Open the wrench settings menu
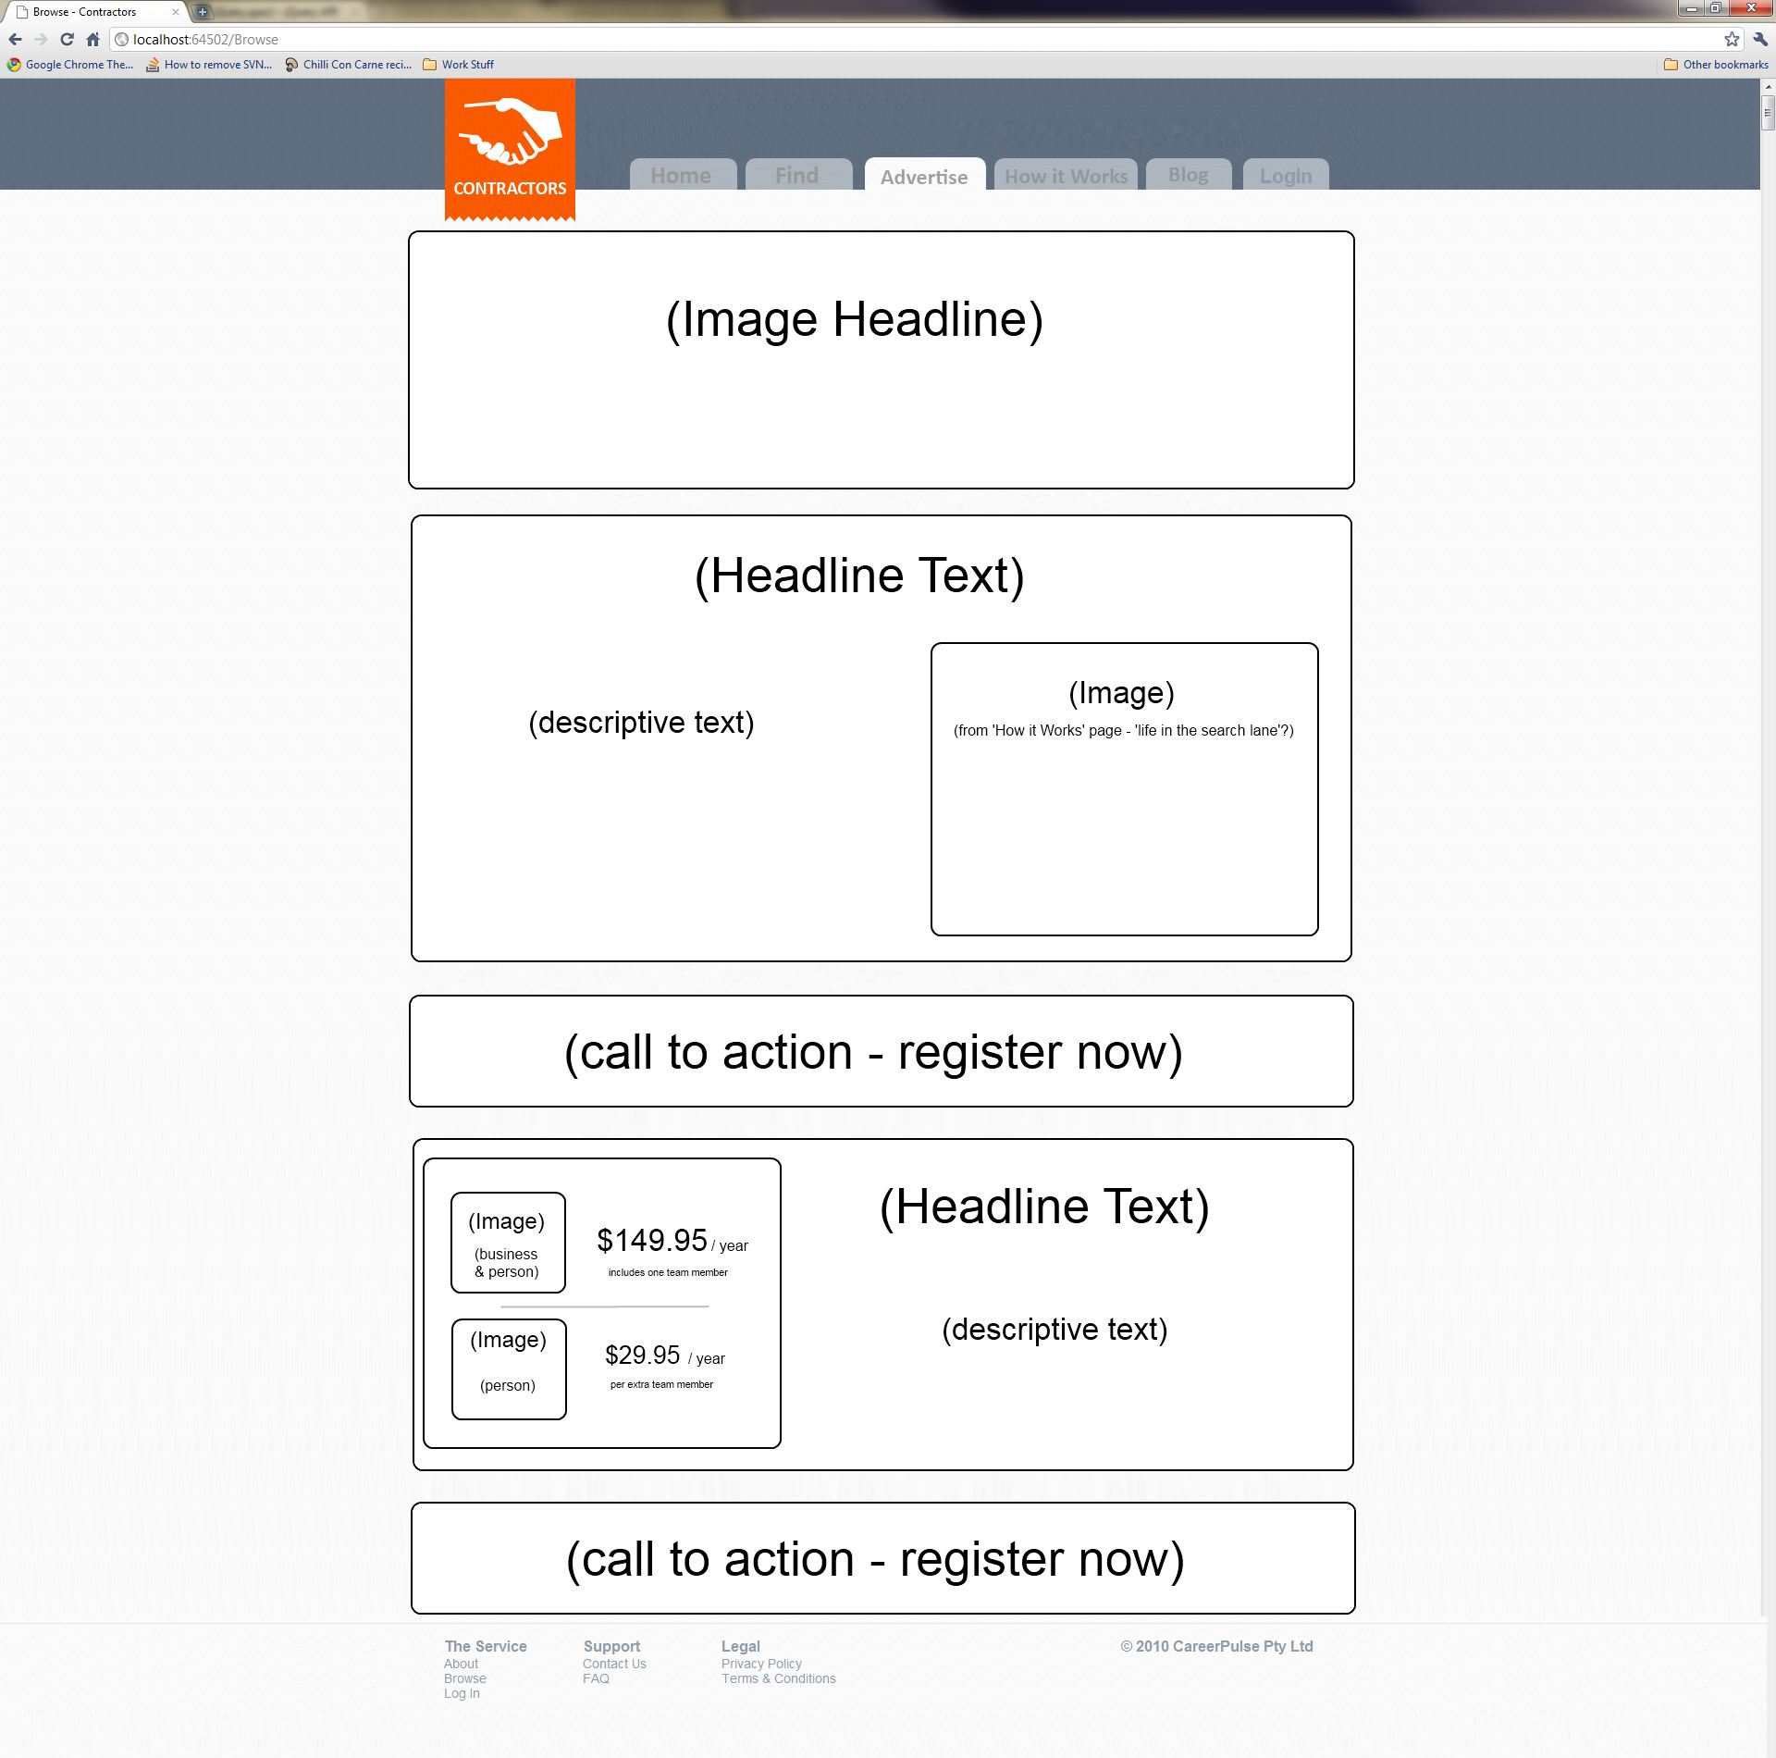 pos(1760,40)
